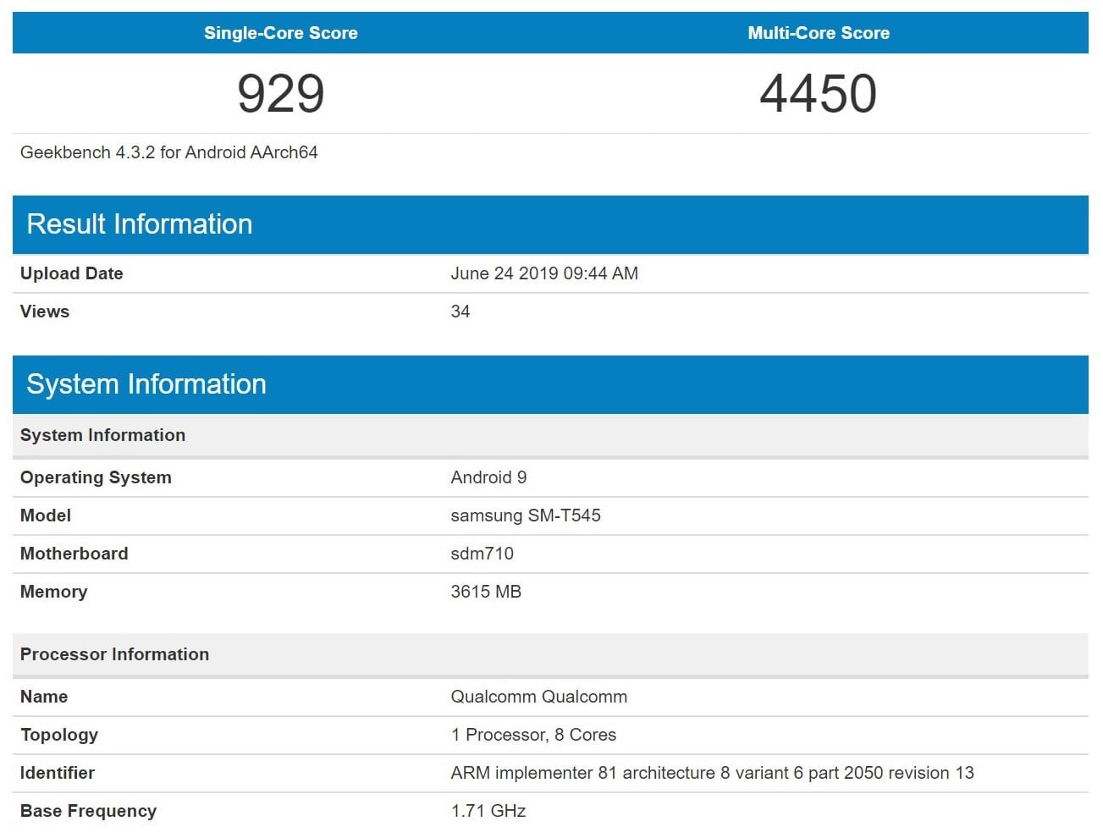Select the date June 24 2019 09:44 AM

544,273
